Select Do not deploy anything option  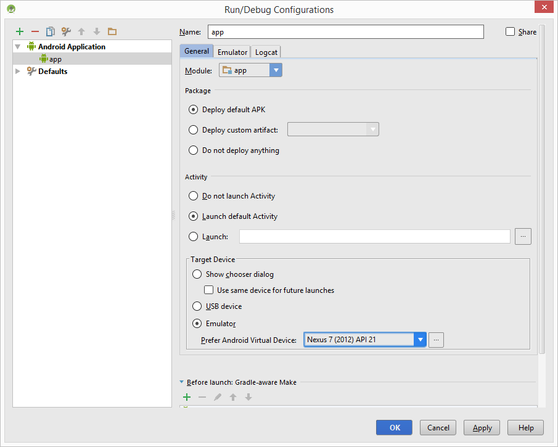click(193, 150)
